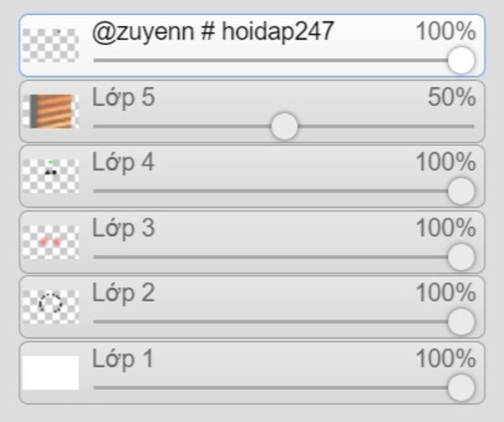This screenshot has width=504, height=422.
Task: Click the Lớp 2 opacity slider knob
Action: click(461, 322)
